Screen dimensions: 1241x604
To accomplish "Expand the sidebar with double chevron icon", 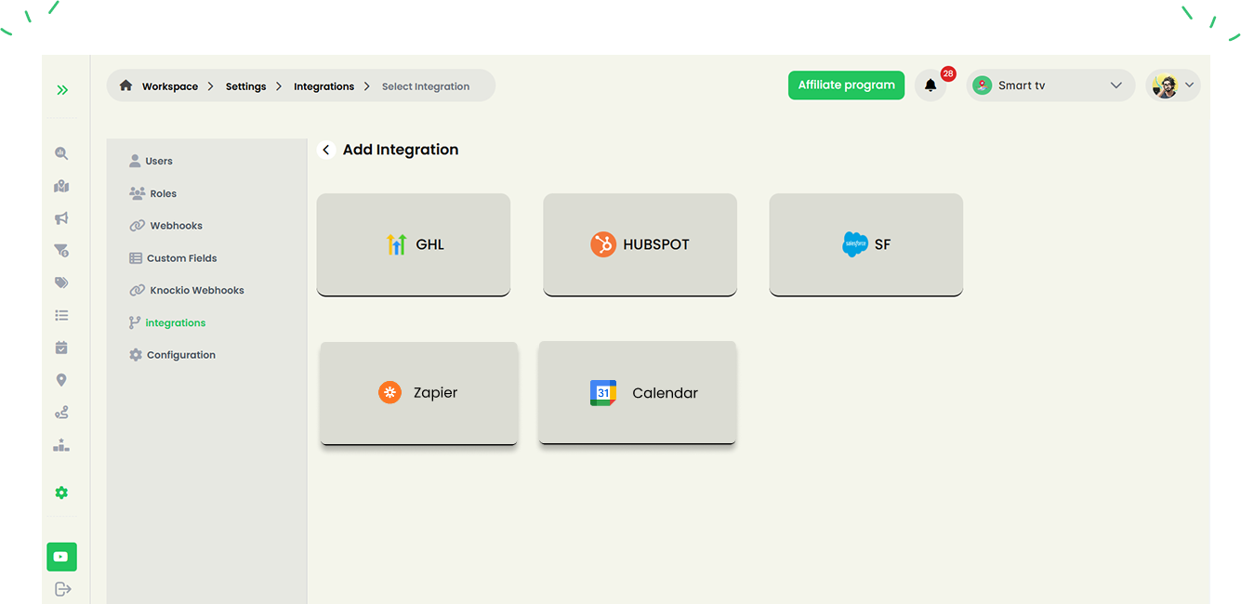I will pyautogui.click(x=62, y=90).
